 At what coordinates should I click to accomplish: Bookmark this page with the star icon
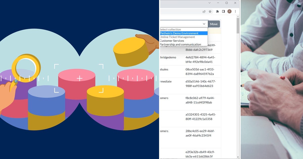point(210,11)
